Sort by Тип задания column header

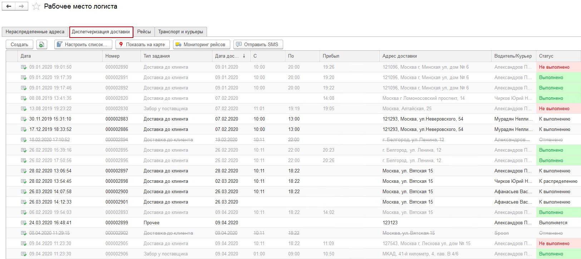tap(177, 56)
